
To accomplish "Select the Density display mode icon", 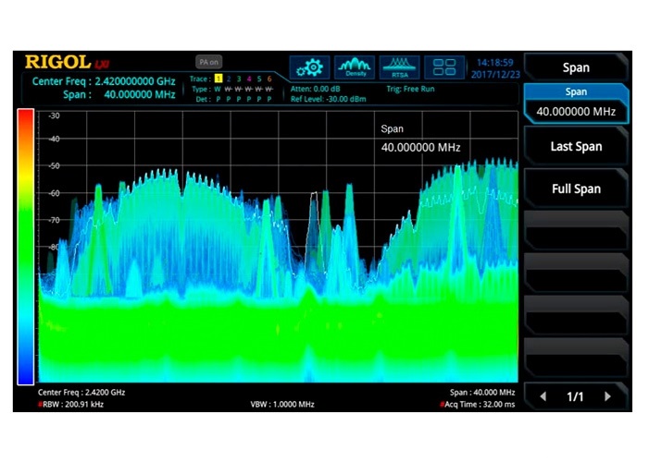I will (x=354, y=67).
